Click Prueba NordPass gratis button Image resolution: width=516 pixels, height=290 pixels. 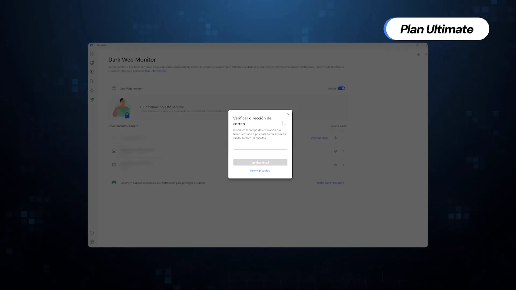click(x=329, y=183)
